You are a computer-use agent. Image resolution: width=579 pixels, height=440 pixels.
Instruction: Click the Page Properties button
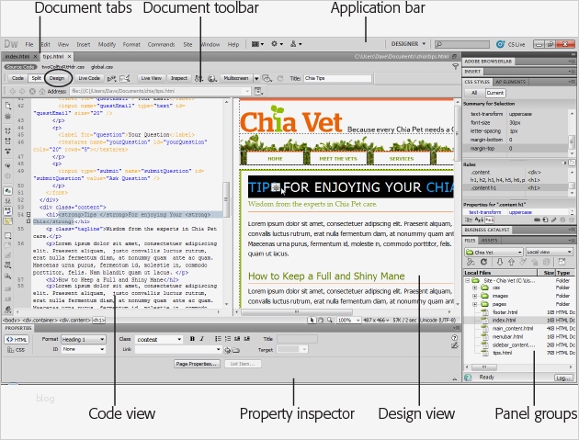coord(197,364)
